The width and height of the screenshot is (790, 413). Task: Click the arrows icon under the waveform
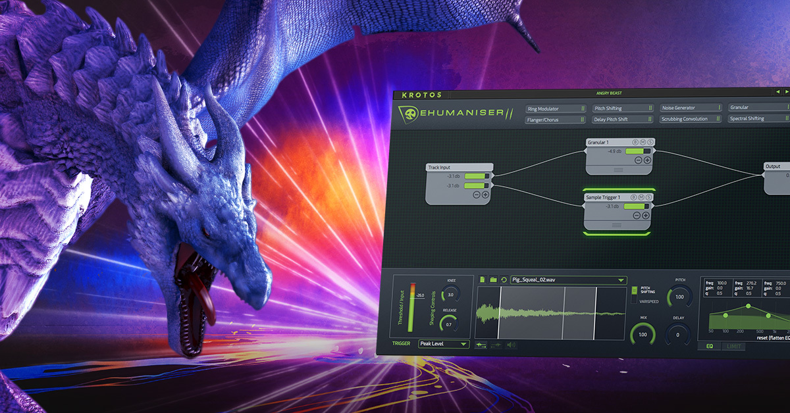pos(481,345)
